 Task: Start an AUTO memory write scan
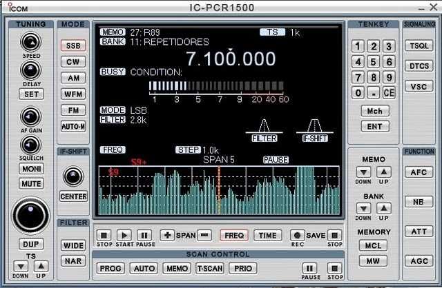pyautogui.click(x=144, y=268)
